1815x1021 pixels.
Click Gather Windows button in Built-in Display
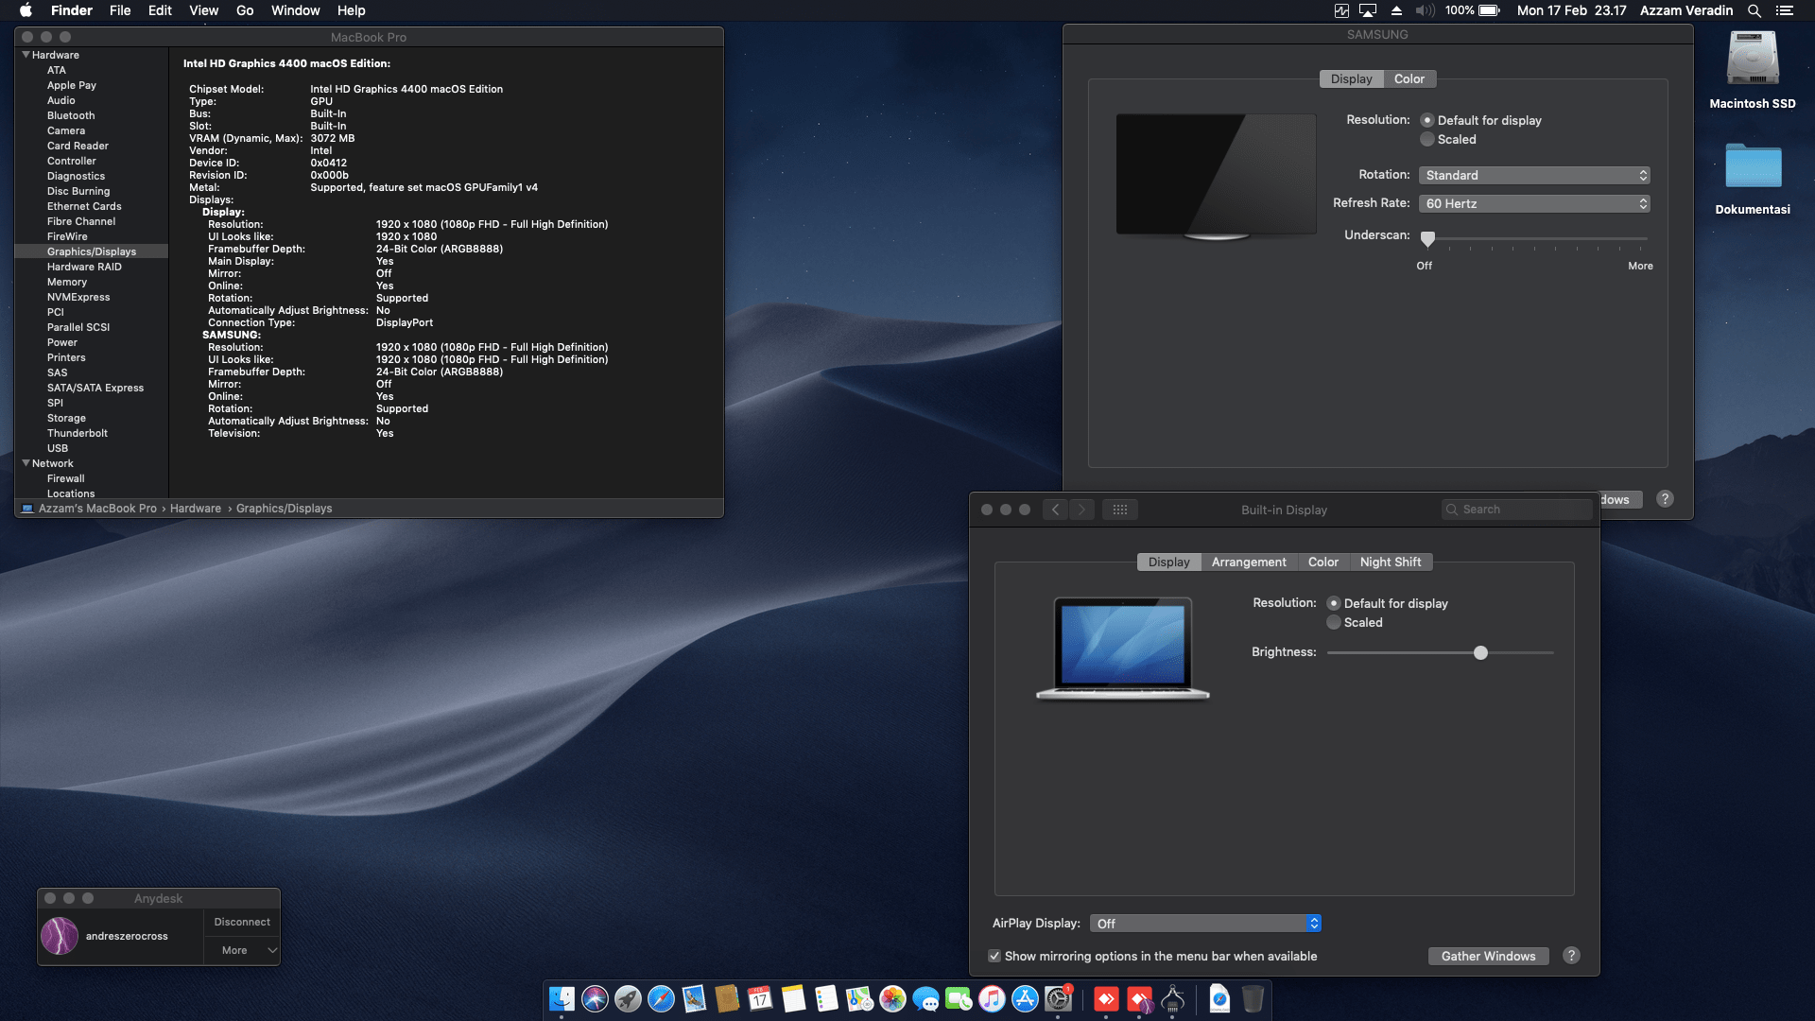coord(1488,956)
